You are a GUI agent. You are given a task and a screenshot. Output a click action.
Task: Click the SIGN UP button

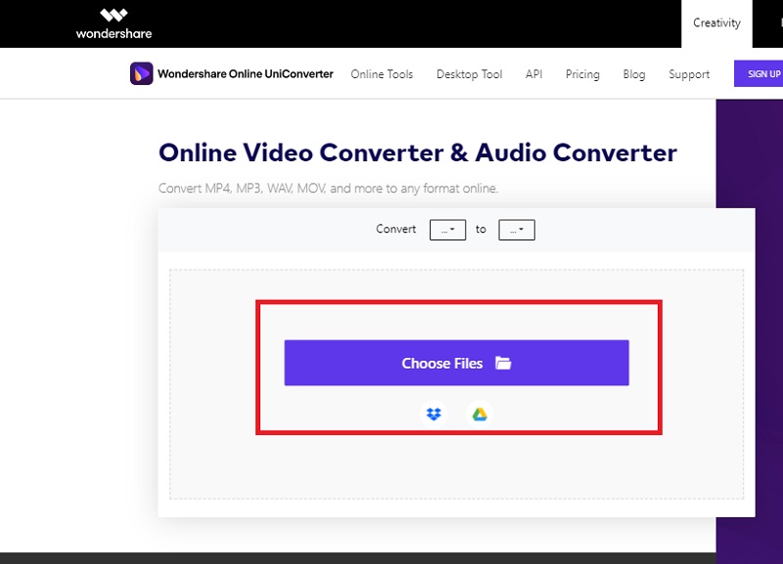(759, 74)
